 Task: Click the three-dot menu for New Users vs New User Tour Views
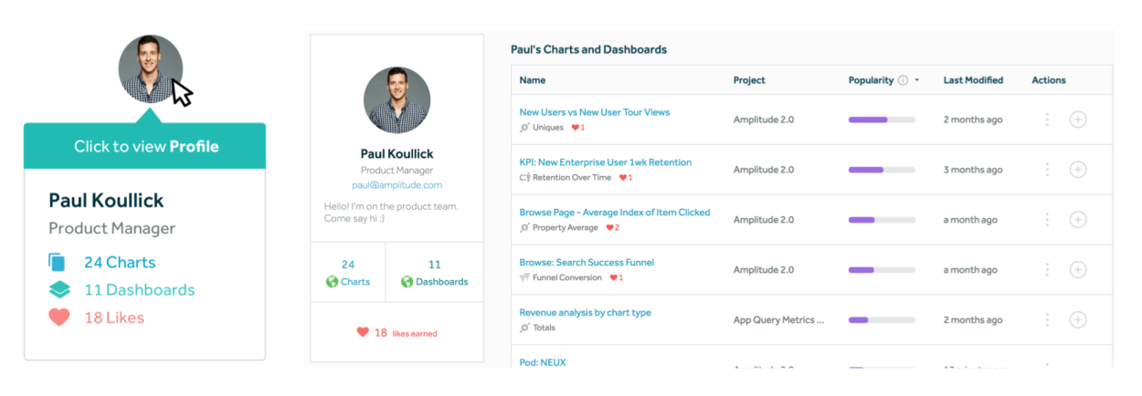(x=1047, y=120)
